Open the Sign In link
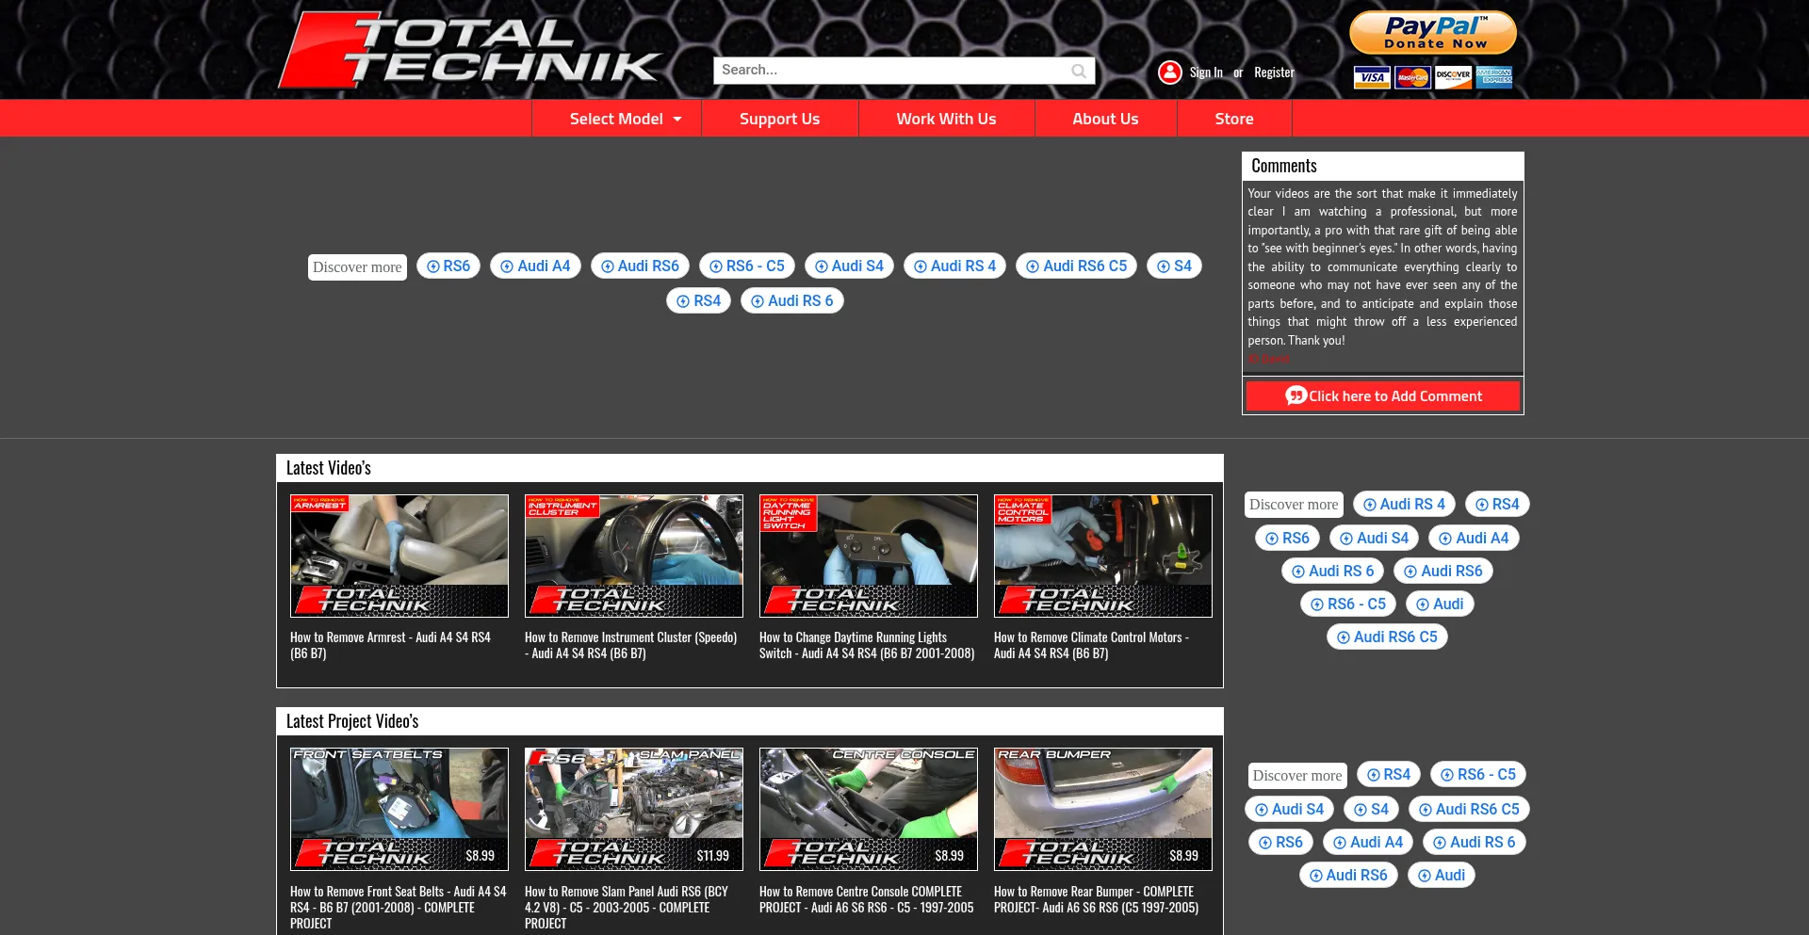 click(1206, 73)
